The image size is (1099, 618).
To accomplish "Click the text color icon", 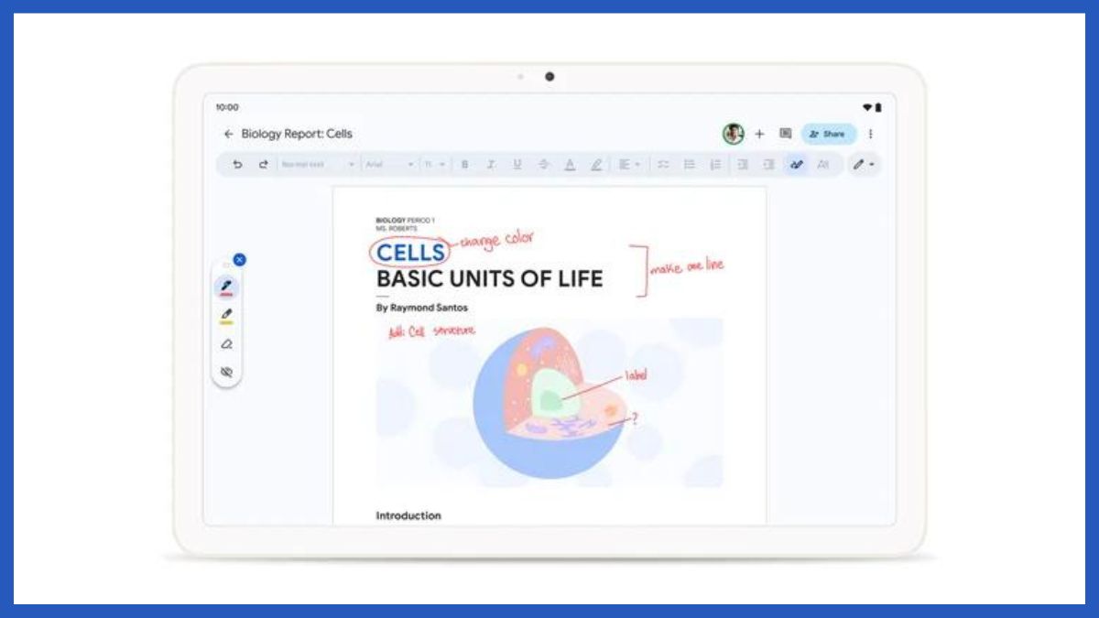I will (570, 165).
